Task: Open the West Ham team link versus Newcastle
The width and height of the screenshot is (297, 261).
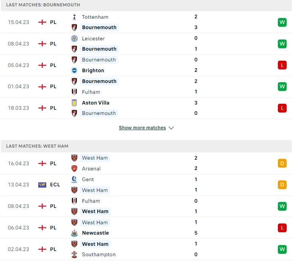Action: (95, 223)
